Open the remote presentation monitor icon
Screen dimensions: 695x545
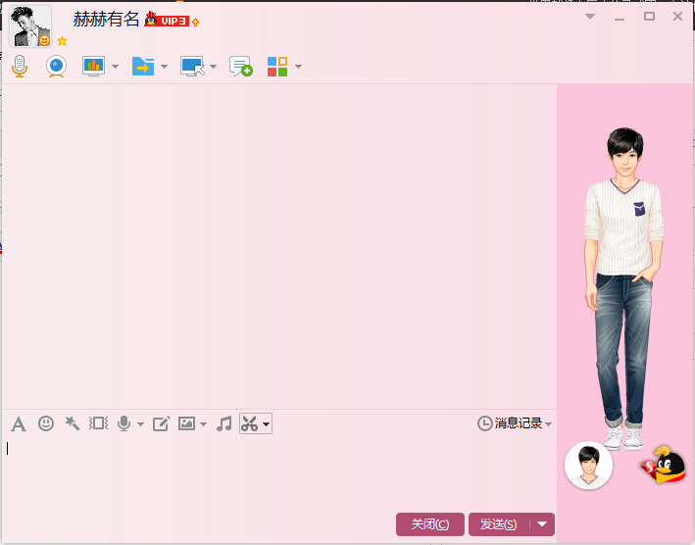point(93,67)
